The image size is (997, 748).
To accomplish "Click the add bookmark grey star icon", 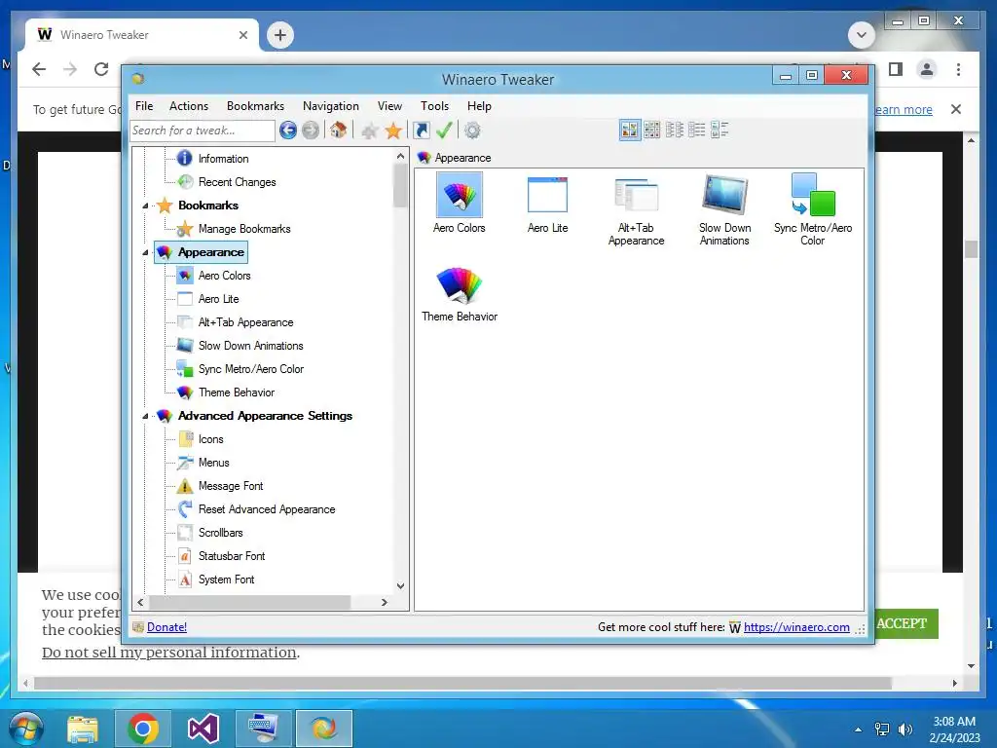I will point(369,131).
